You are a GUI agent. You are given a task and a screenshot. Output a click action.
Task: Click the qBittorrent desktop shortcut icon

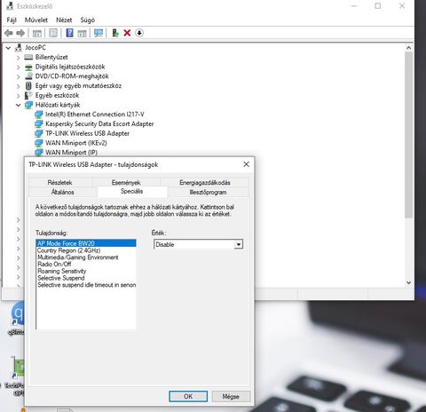[x=18, y=313]
